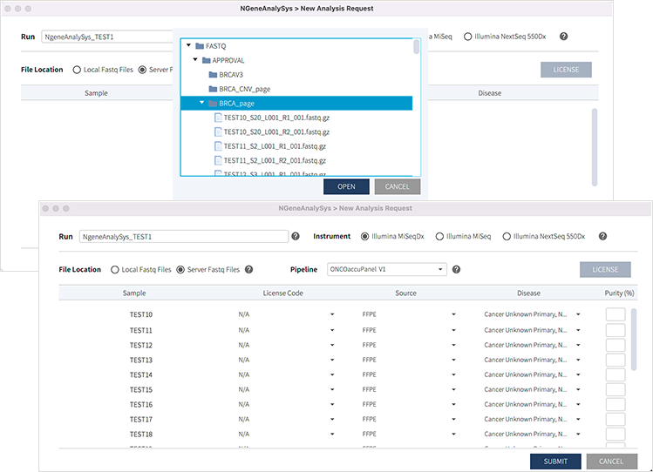The image size is (653, 472).
Task: Open License Code dropdown for TEST10
Action: click(x=332, y=314)
